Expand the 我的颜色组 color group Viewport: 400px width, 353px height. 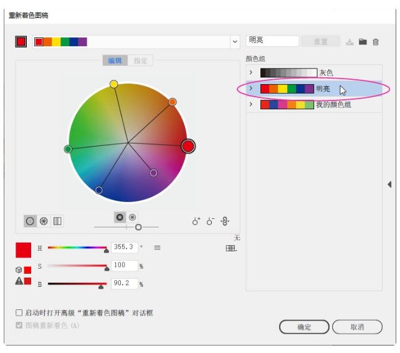pyautogui.click(x=251, y=104)
